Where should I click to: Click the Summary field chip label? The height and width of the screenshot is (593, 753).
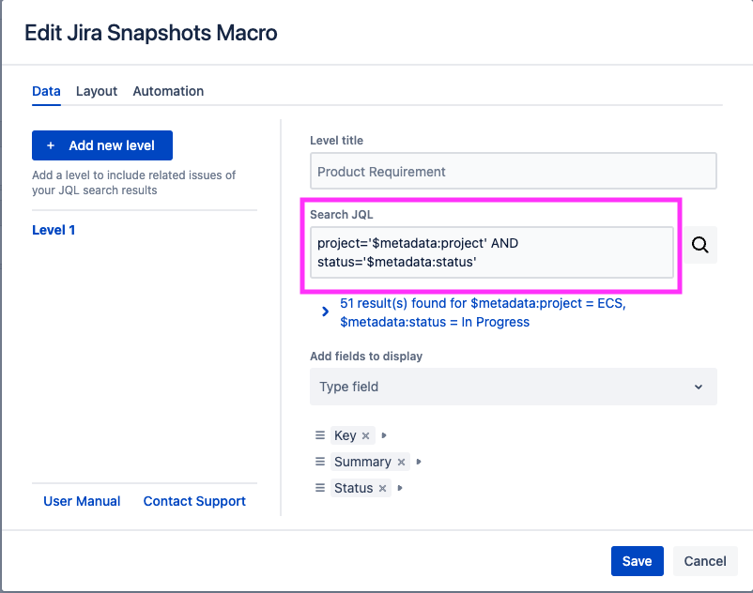pos(362,462)
